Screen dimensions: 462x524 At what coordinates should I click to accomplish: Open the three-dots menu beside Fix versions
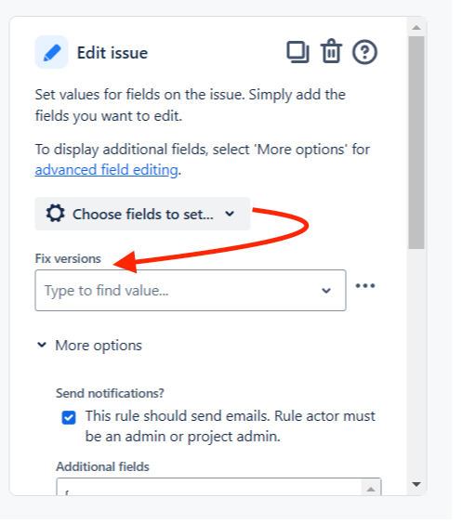point(365,286)
